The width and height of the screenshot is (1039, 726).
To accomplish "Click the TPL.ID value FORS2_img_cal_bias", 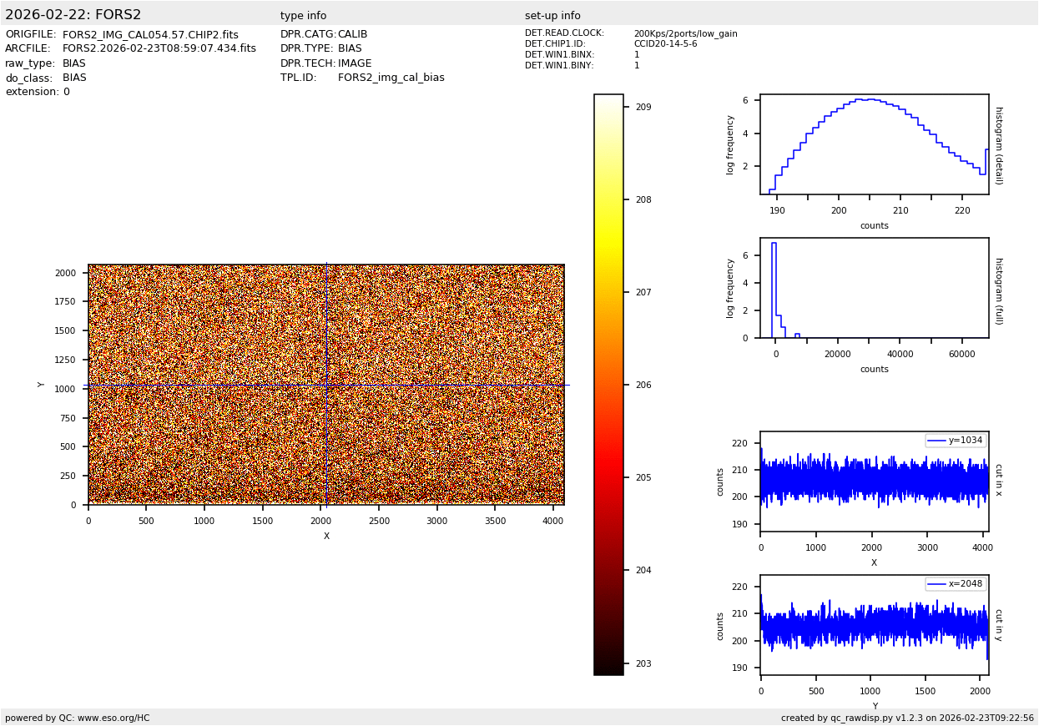I will pos(391,78).
